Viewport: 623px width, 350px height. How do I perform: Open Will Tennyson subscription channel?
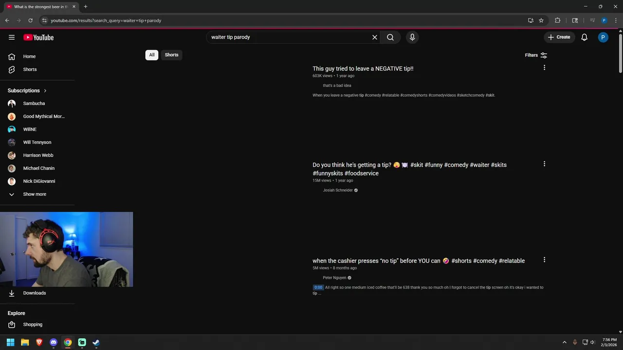pyautogui.click(x=37, y=142)
